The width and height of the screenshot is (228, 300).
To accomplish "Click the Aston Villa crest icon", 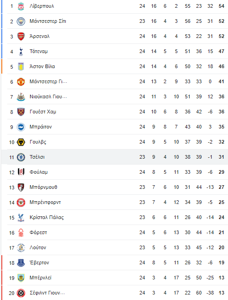I will click(21, 67).
